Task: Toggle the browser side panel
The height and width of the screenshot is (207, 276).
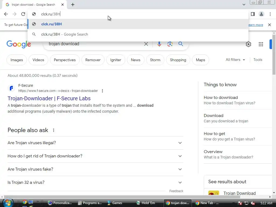Action: pyautogui.click(x=253, y=14)
